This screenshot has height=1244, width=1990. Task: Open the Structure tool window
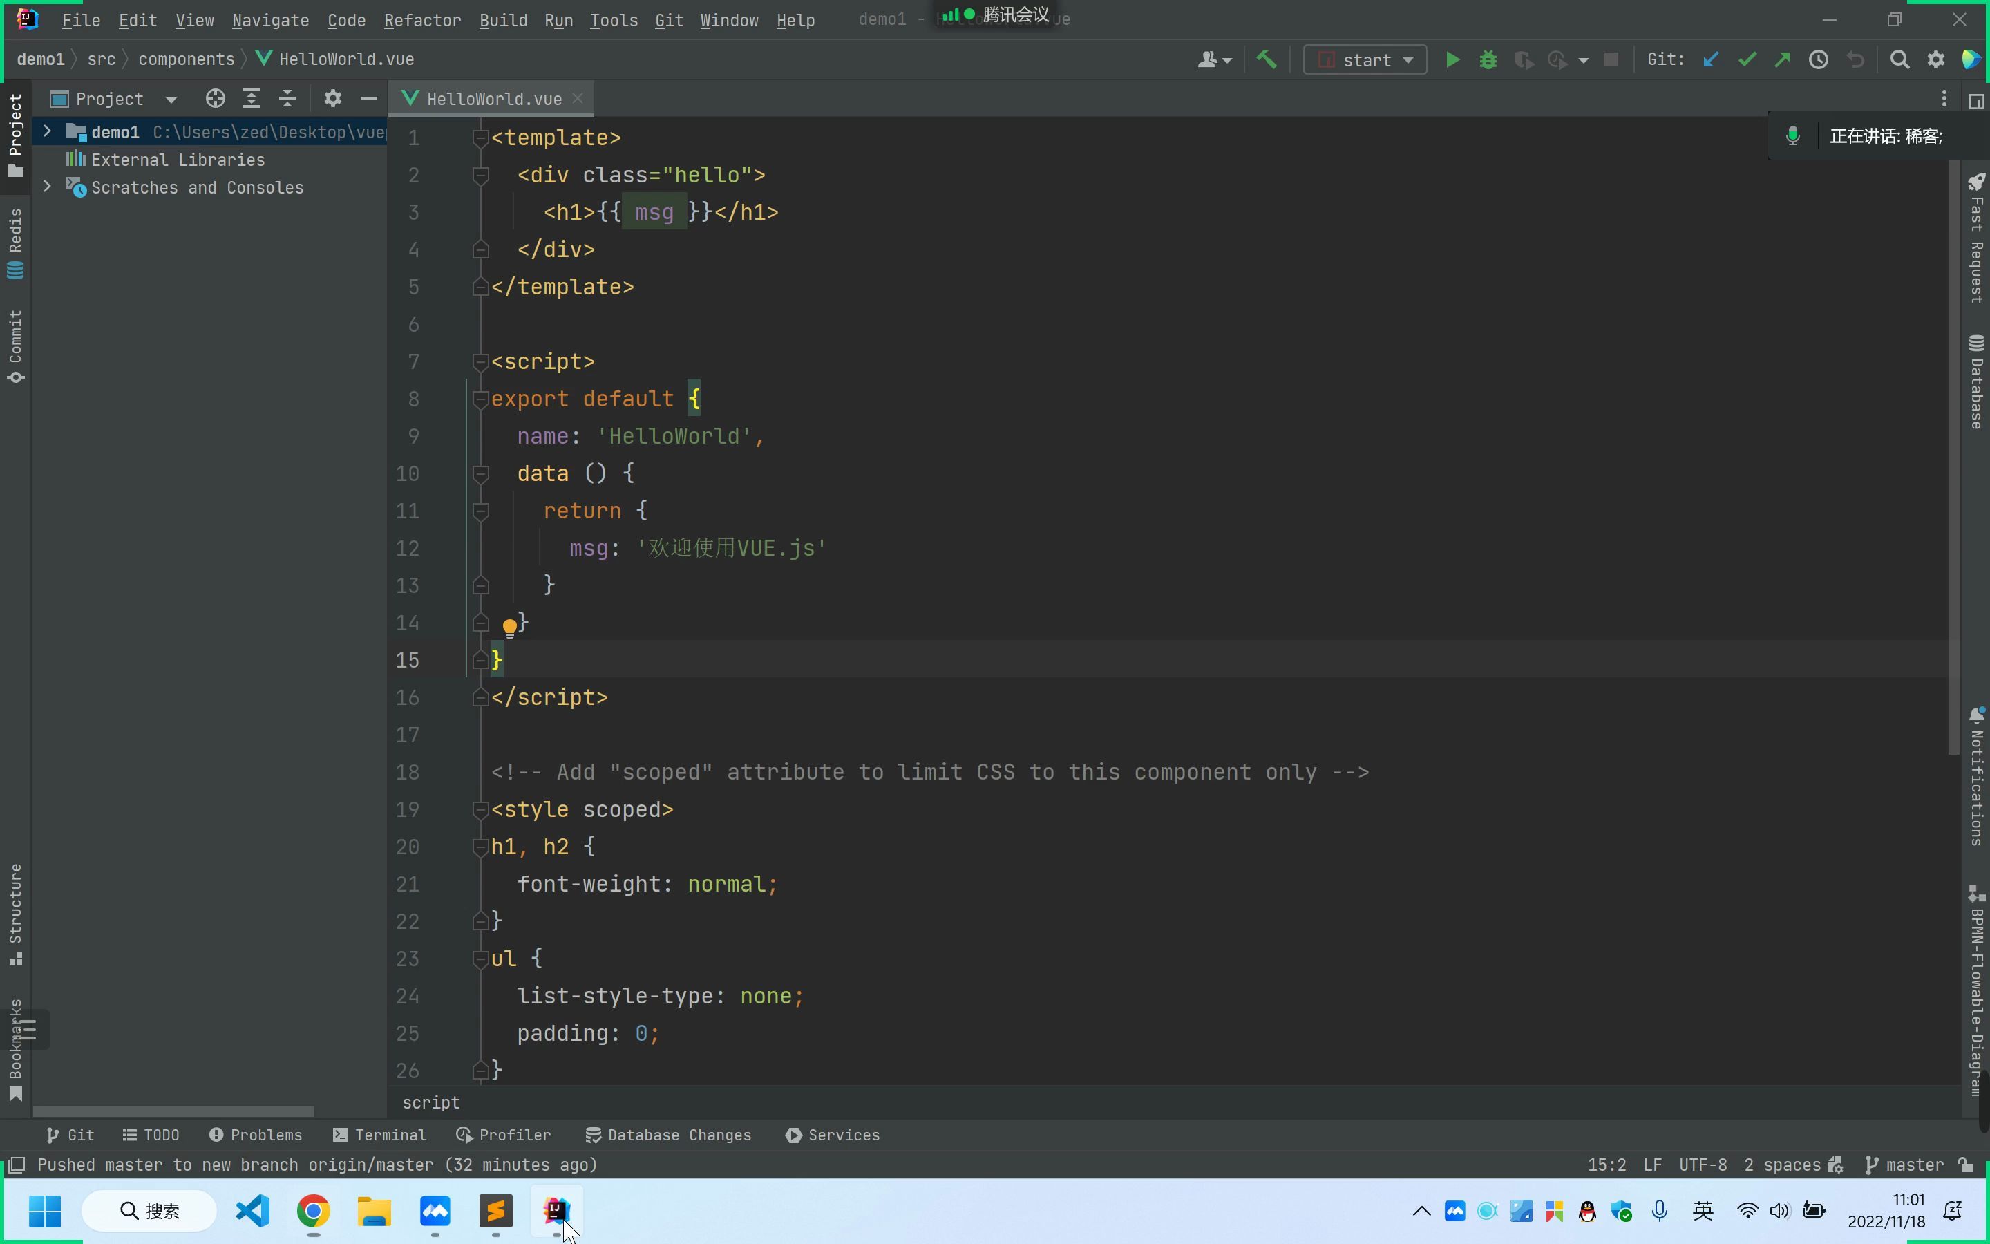[15, 913]
